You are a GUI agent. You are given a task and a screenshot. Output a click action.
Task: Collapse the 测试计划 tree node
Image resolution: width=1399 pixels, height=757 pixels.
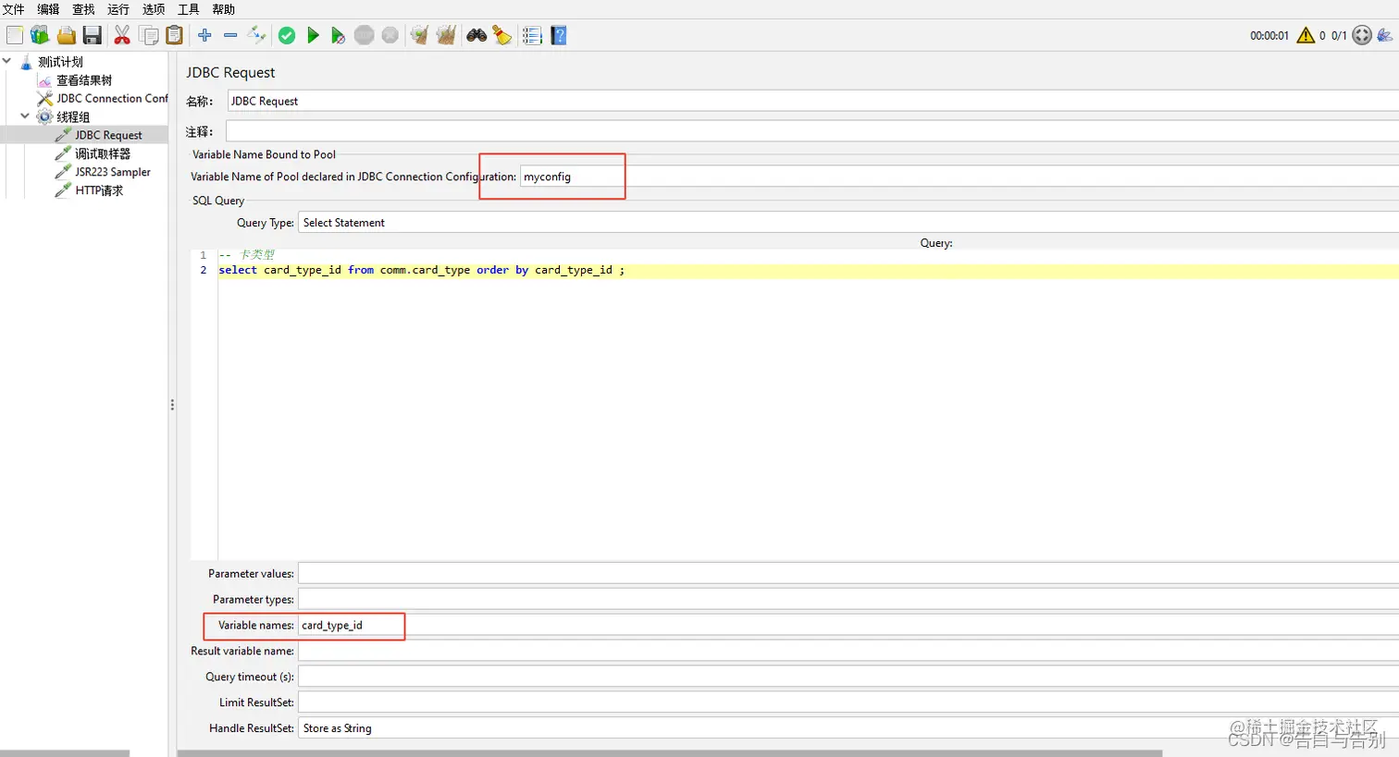coord(7,61)
